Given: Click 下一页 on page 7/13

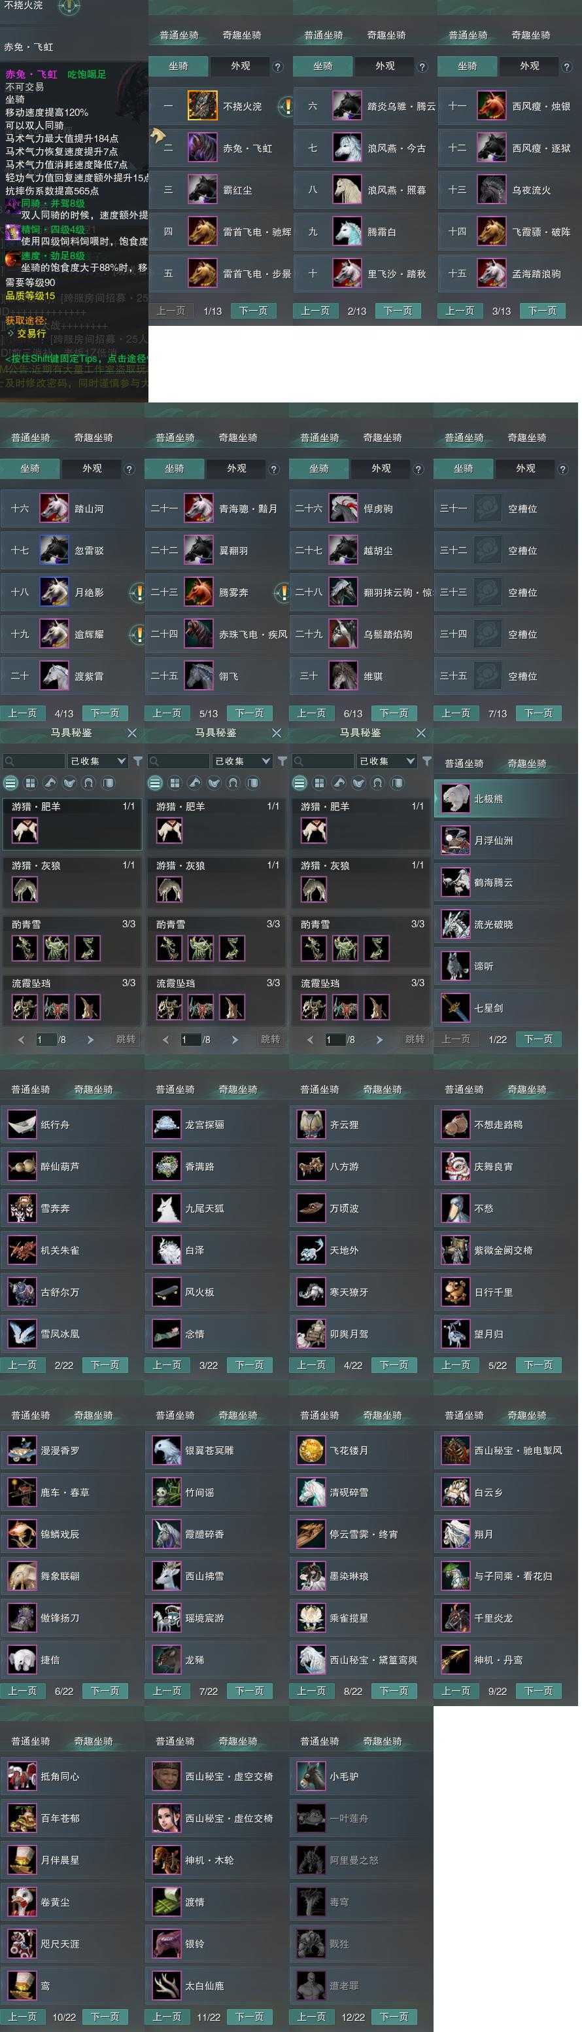Looking at the screenshot, I should 539,713.
